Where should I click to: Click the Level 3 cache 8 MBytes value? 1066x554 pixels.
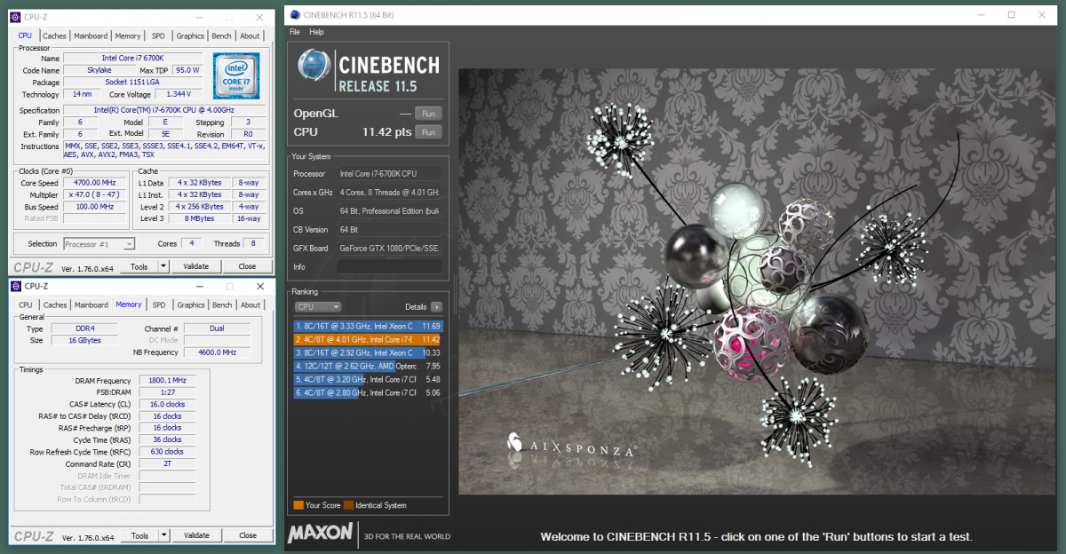199,218
